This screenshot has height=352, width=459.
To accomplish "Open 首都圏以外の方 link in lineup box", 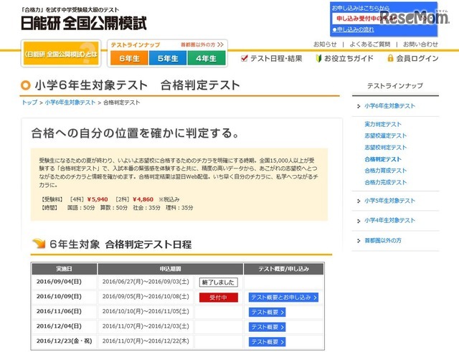I will coord(202,44).
